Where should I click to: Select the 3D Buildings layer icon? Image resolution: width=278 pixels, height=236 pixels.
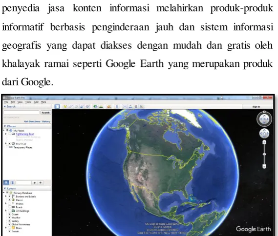13,211
